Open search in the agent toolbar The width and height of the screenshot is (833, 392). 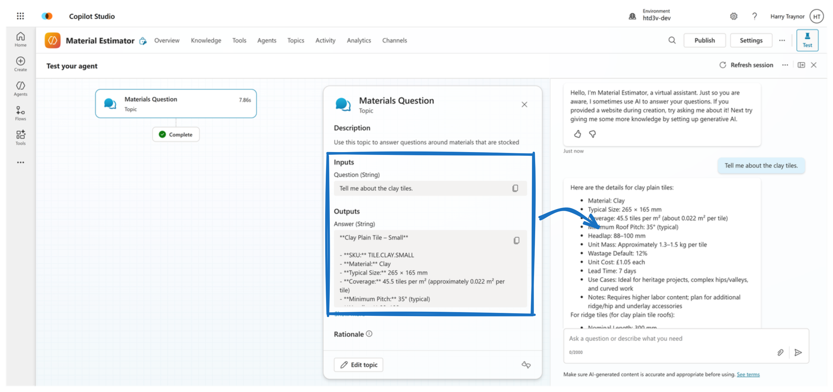pos(672,40)
